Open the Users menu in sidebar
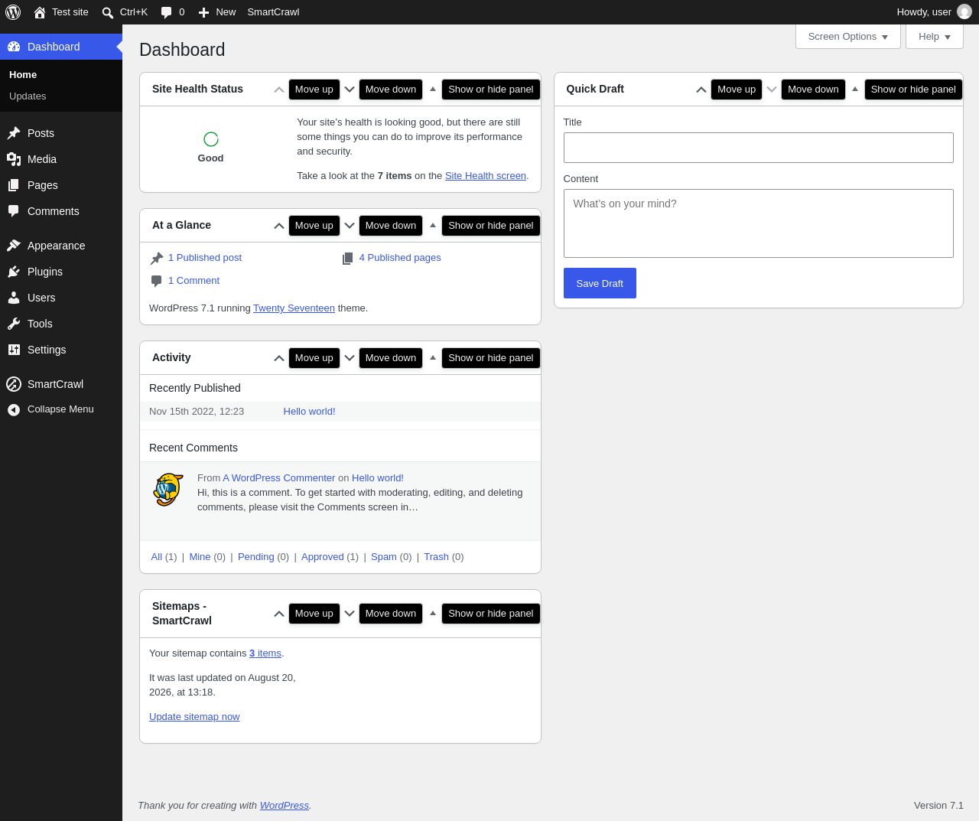 pos(61,298)
